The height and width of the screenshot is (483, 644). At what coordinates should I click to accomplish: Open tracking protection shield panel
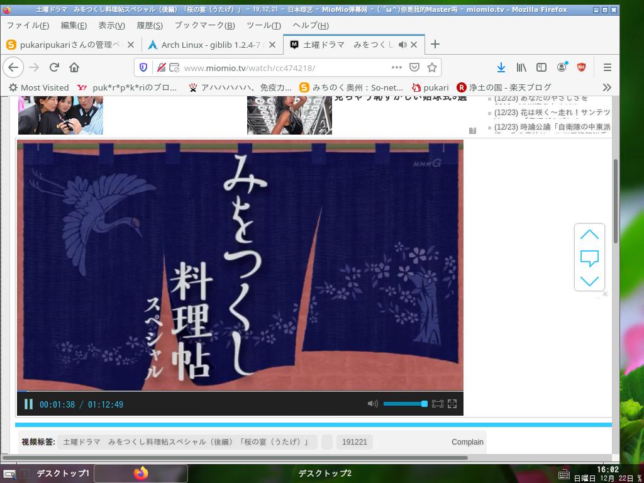[143, 67]
